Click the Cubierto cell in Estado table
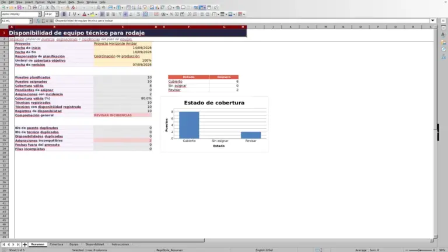 click(x=188, y=82)
